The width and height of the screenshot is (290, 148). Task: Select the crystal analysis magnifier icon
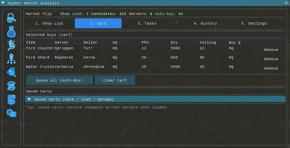pos(11,45)
